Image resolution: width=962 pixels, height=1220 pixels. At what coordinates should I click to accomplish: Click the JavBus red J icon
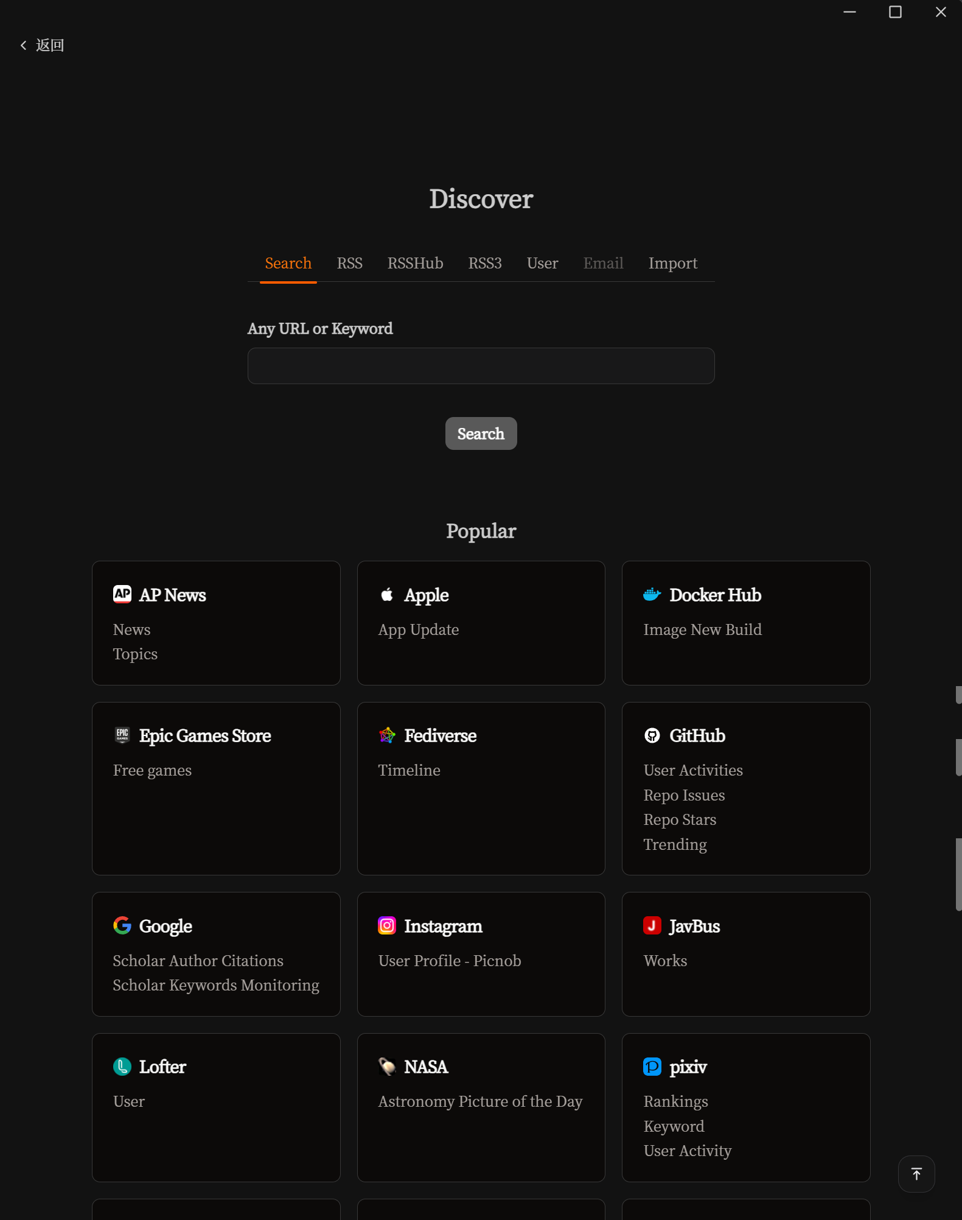point(652,925)
